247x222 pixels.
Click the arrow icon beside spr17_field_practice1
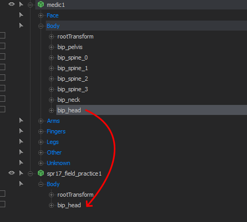tap(21, 173)
